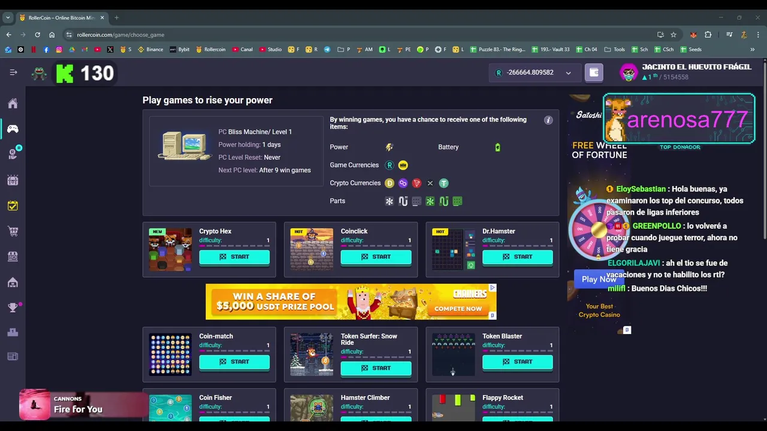Open the Studio bookmark
This screenshot has height=431, width=767.
point(270,49)
